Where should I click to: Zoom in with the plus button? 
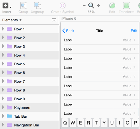(x=98, y=5)
